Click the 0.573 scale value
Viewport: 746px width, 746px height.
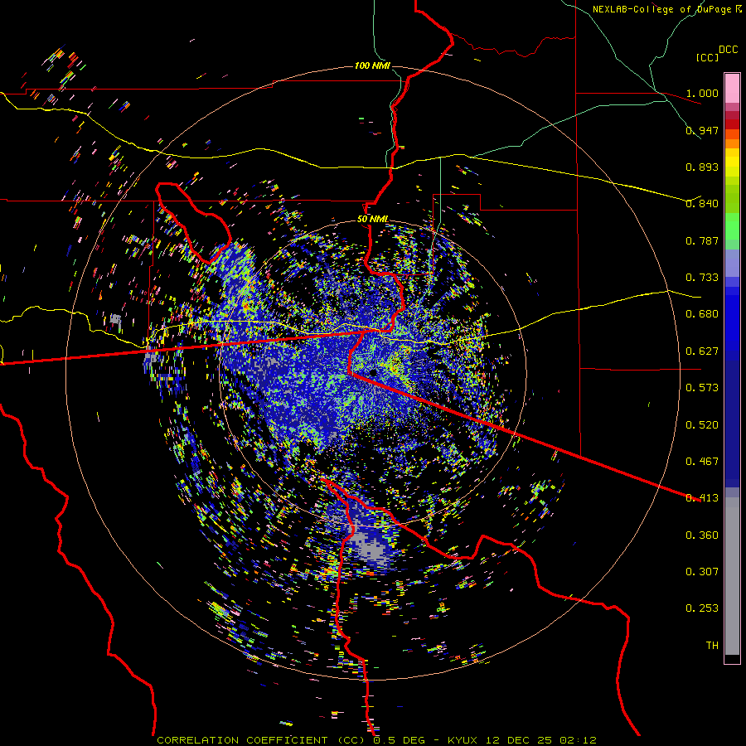(x=702, y=388)
